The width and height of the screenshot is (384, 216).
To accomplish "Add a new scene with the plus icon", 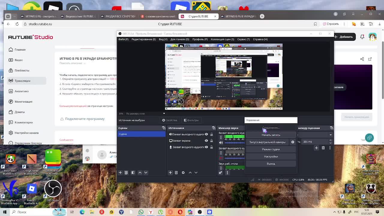I will (120, 172).
